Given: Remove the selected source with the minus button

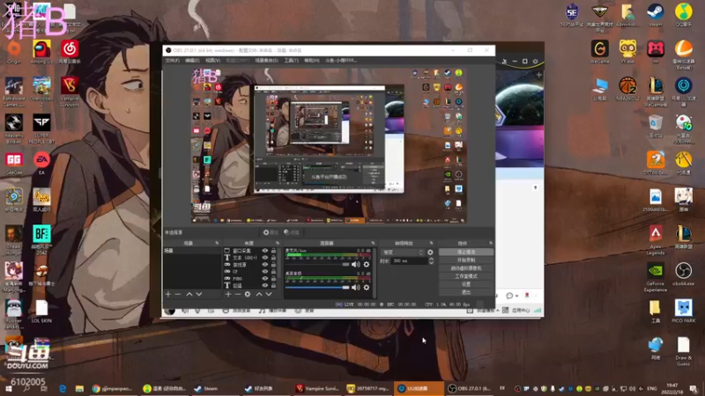Looking at the screenshot, I should pyautogui.click(x=237, y=294).
